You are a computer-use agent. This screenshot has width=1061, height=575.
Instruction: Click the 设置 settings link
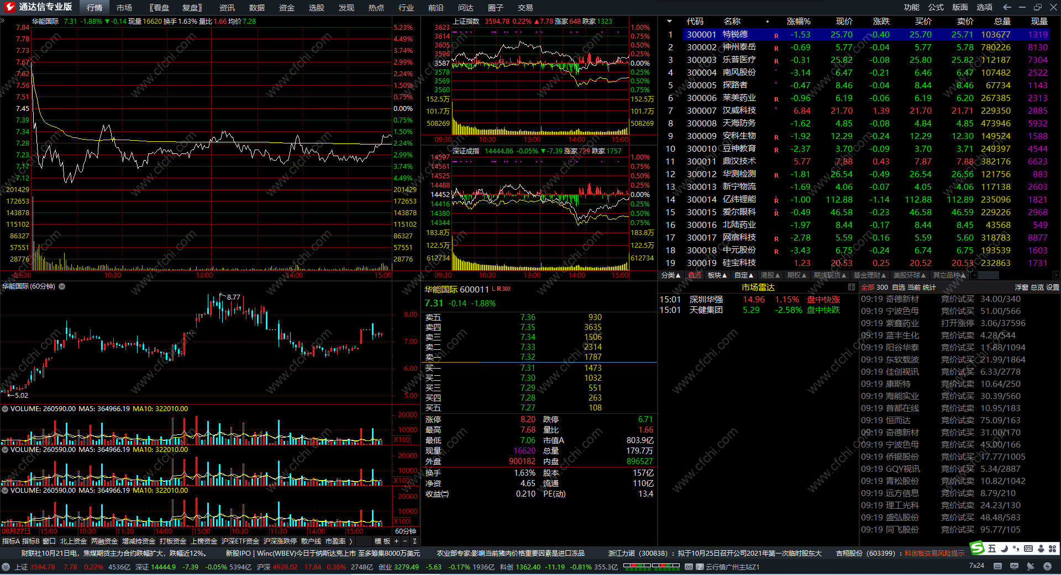[1053, 287]
